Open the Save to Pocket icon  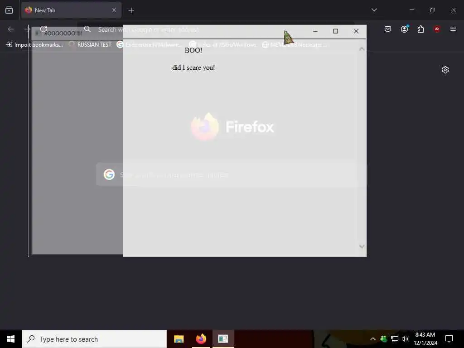coord(388,29)
